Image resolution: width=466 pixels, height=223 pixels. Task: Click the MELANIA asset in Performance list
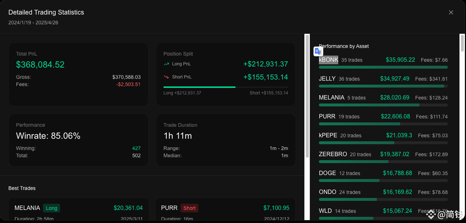(x=332, y=98)
